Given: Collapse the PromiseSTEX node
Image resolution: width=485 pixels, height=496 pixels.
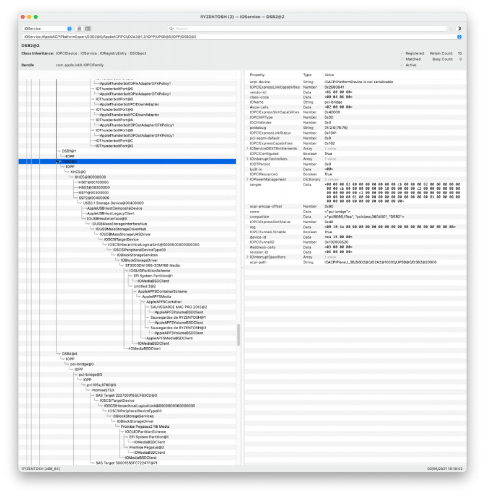Looking at the screenshot, I should (88, 391).
